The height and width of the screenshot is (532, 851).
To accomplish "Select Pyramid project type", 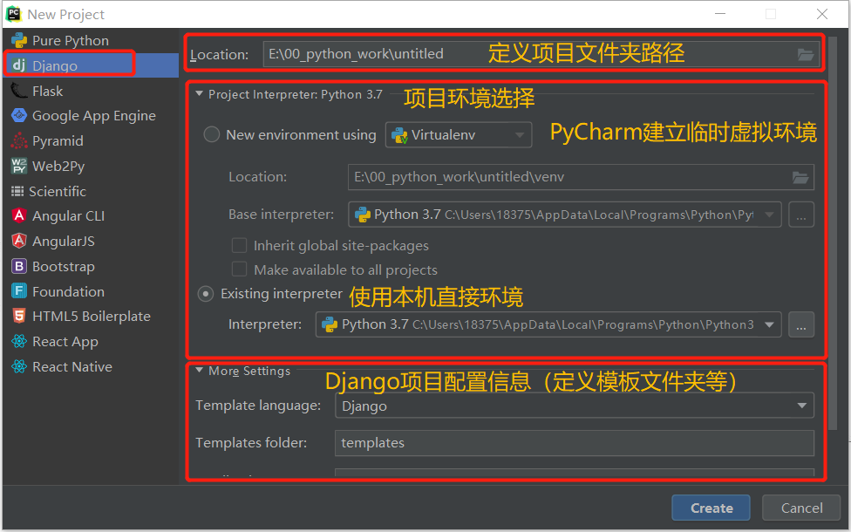I will click(x=91, y=140).
